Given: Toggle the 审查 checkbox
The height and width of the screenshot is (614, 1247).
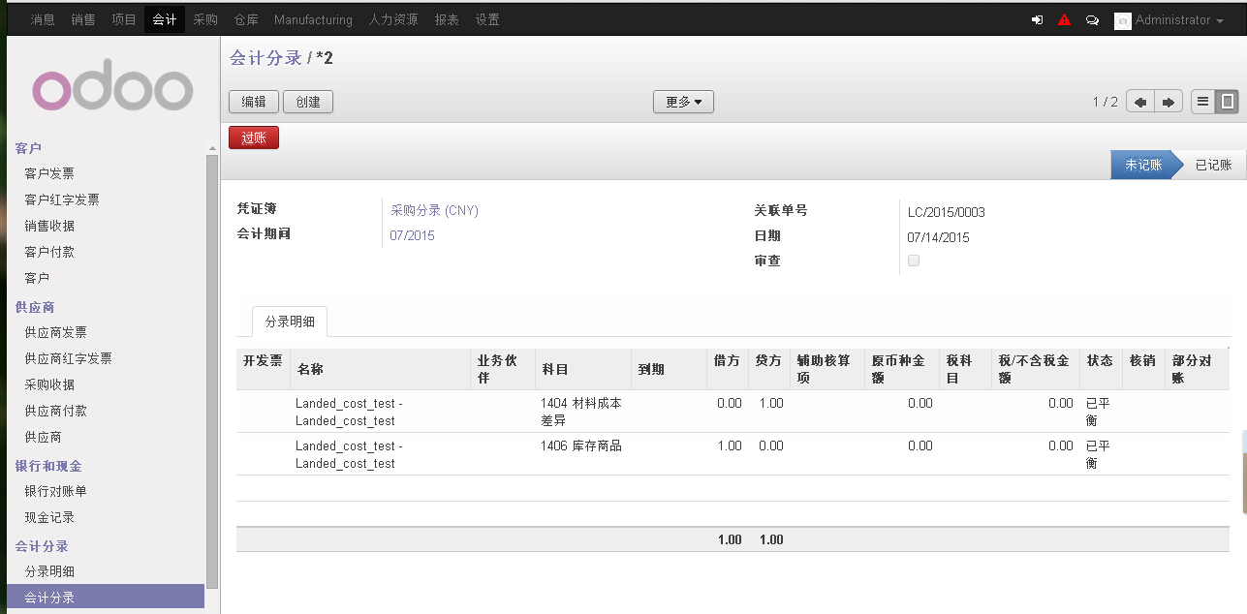Looking at the screenshot, I should 914,261.
